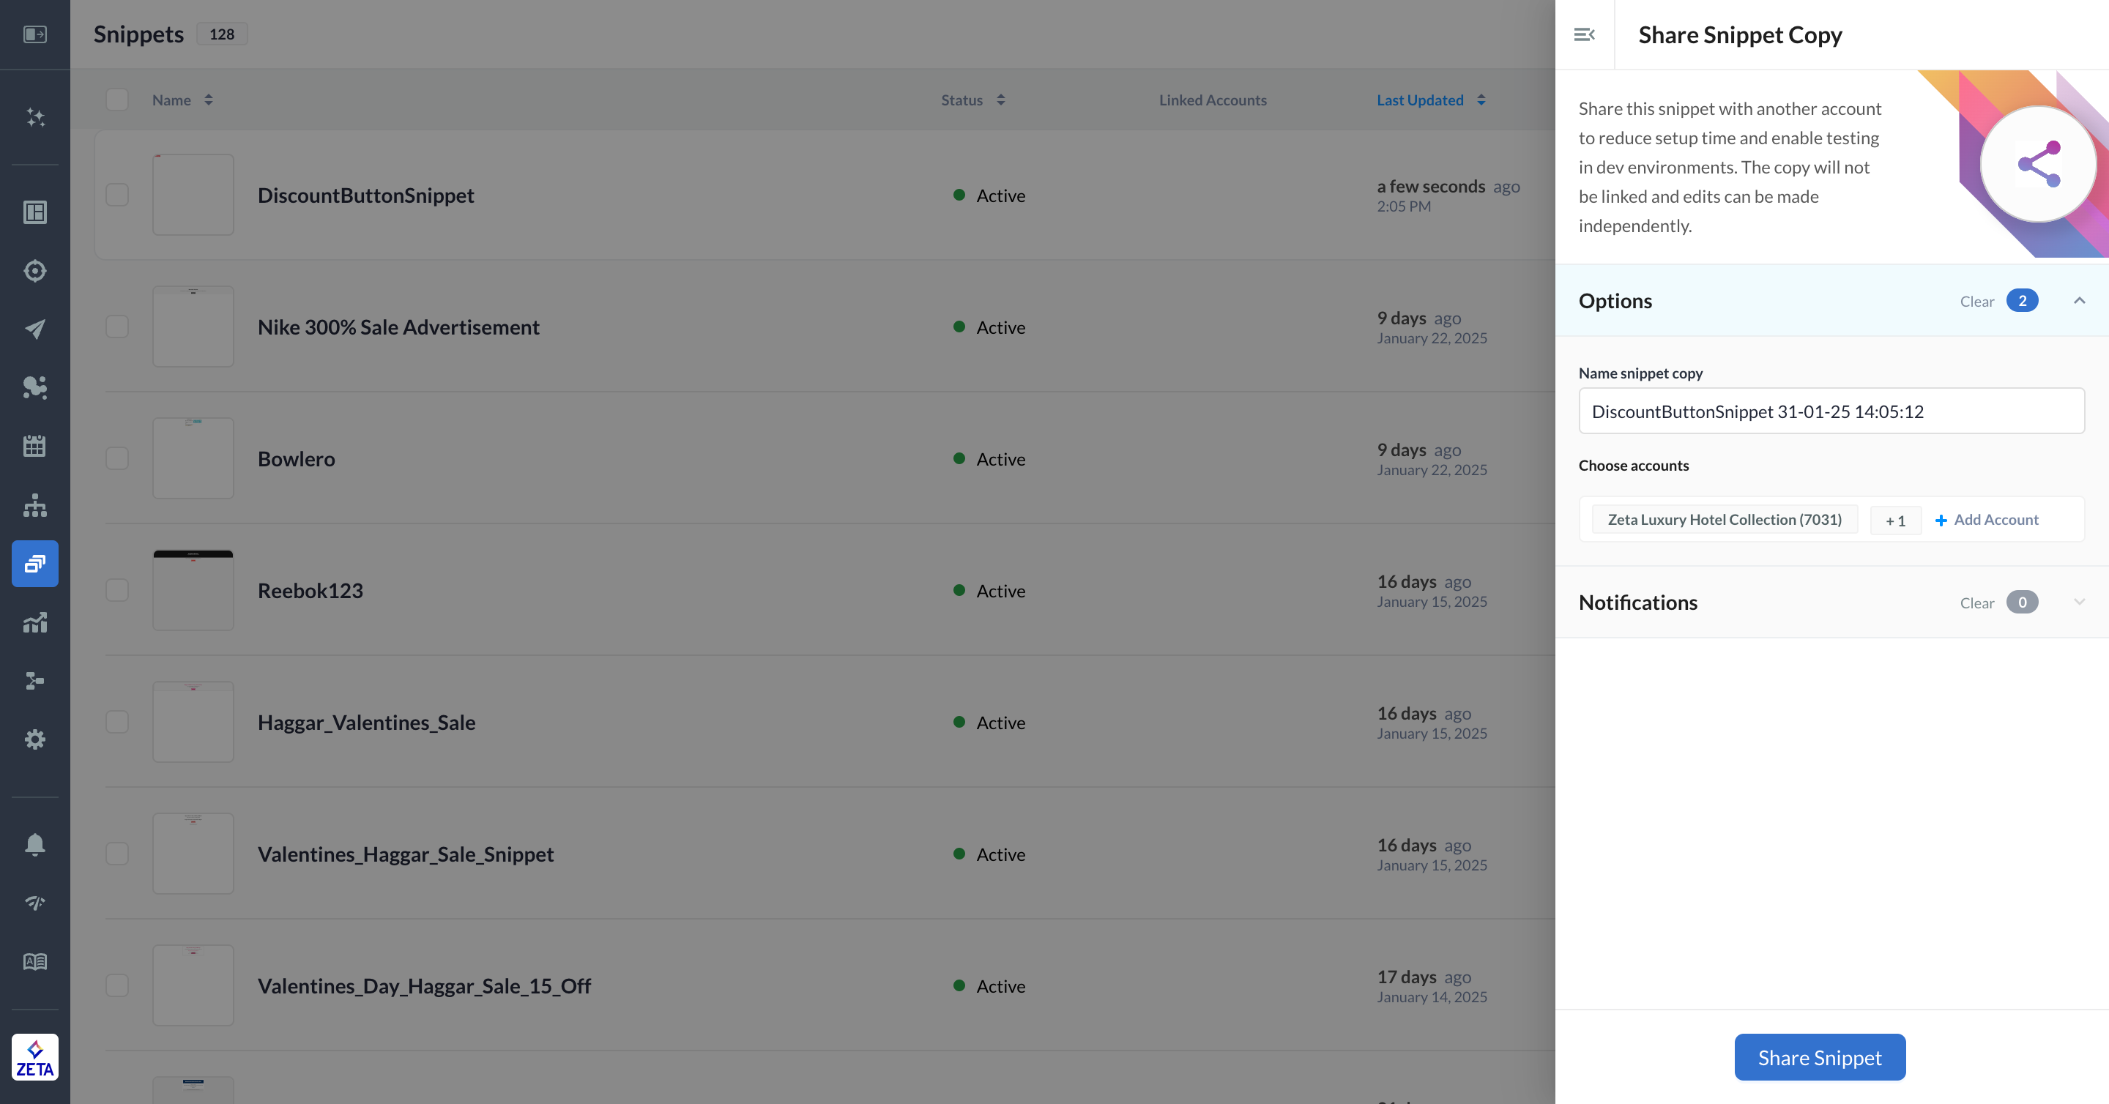Check the DiscountButtonSnippet row checkbox
Viewport: 2109px width, 1104px height.
tap(117, 195)
